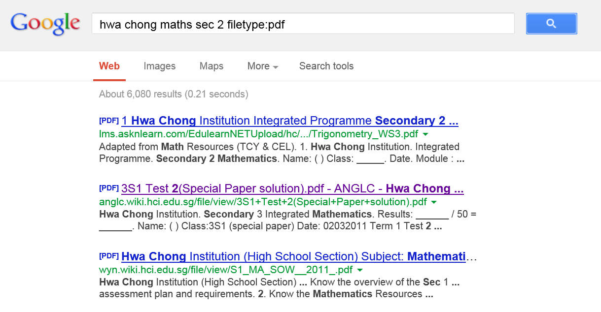Expand arrow beside Trigonometry_WS3.pdf URL
601x312 pixels.
[425, 134]
